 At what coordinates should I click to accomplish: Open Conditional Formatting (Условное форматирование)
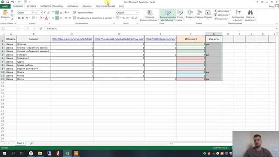click(149, 16)
